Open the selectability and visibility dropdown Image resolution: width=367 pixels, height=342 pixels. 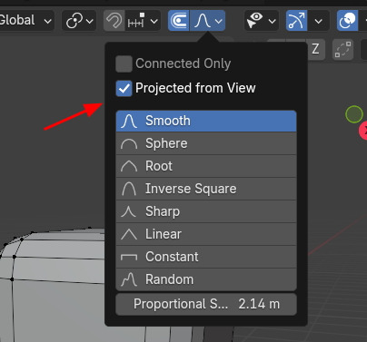pyautogui.click(x=262, y=21)
